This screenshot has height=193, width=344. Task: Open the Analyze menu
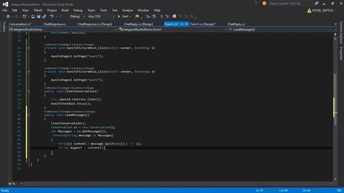tap(127, 10)
